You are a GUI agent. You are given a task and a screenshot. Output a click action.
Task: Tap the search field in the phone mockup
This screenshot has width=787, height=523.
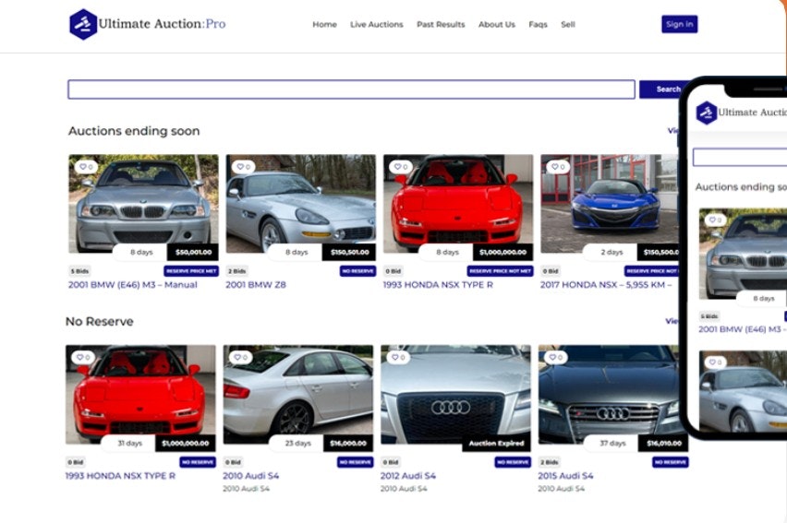pyautogui.click(x=740, y=157)
